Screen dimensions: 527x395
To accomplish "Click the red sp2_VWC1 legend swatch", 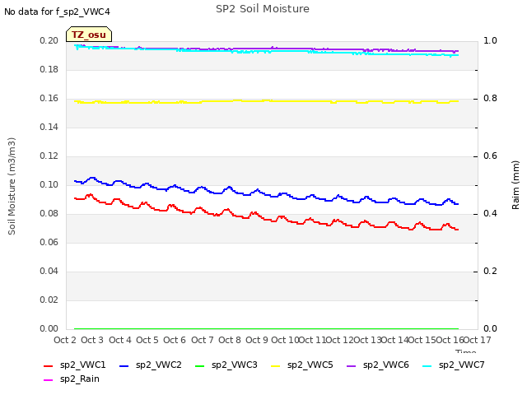I will pyautogui.click(x=49, y=365).
